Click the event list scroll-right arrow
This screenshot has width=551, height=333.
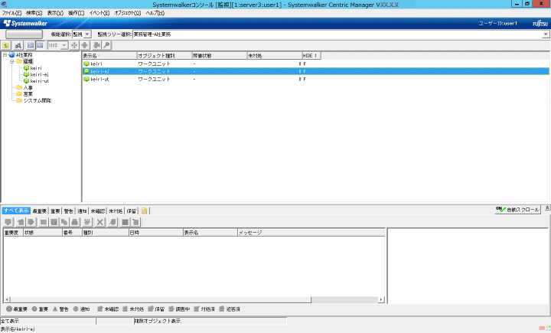[381, 299]
